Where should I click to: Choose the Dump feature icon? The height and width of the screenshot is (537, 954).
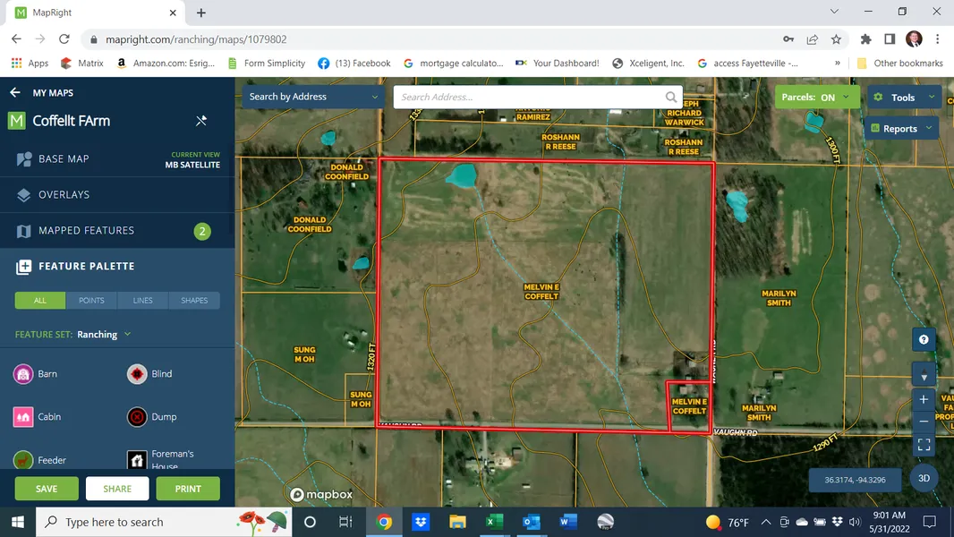pos(137,417)
